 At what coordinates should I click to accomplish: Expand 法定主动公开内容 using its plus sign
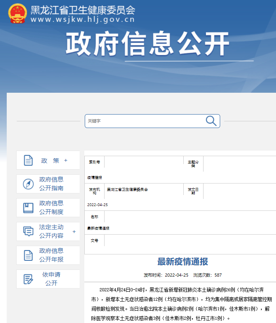coord(74,231)
